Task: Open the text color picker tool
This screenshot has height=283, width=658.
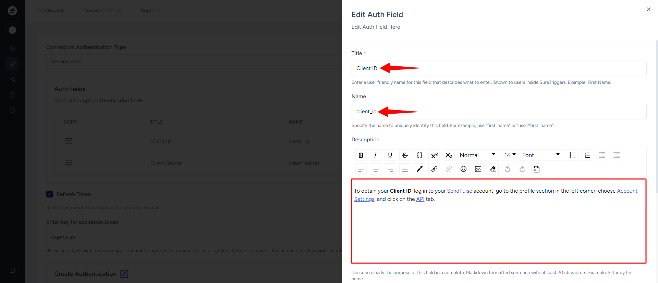Action: coord(419,169)
